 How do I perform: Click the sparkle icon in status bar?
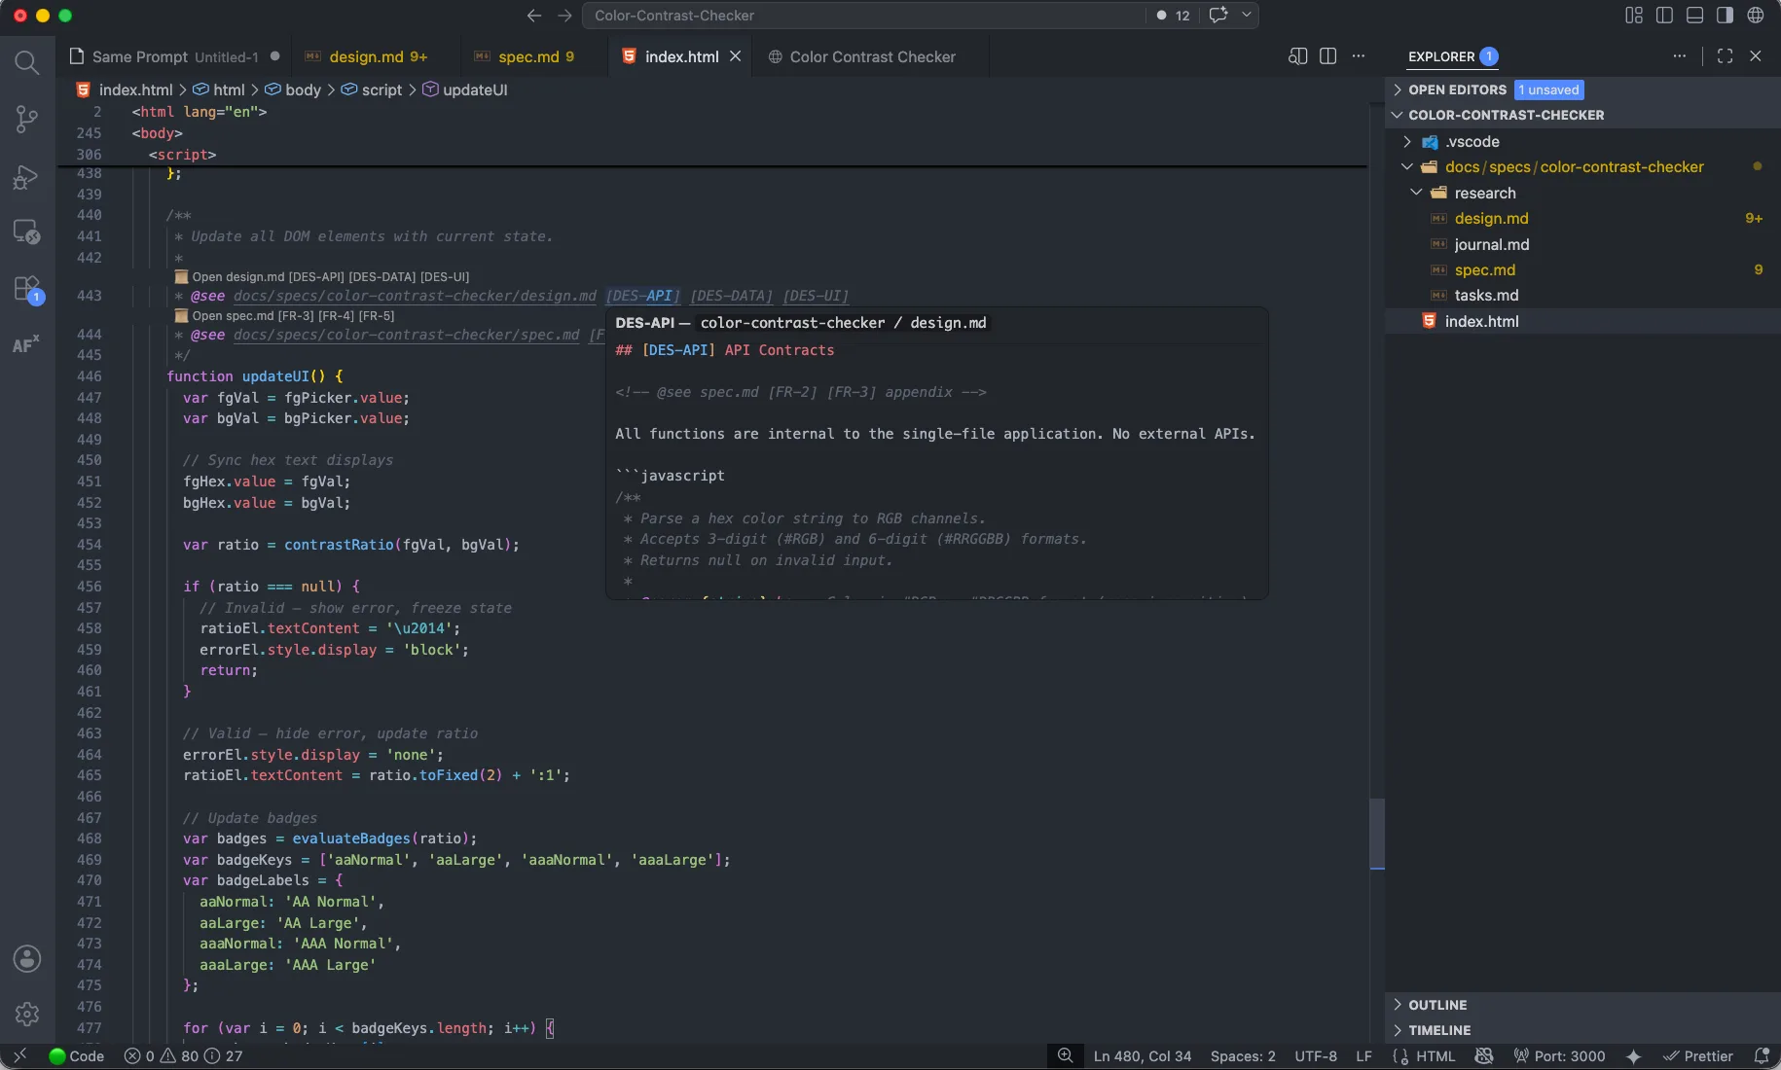(x=1633, y=1056)
